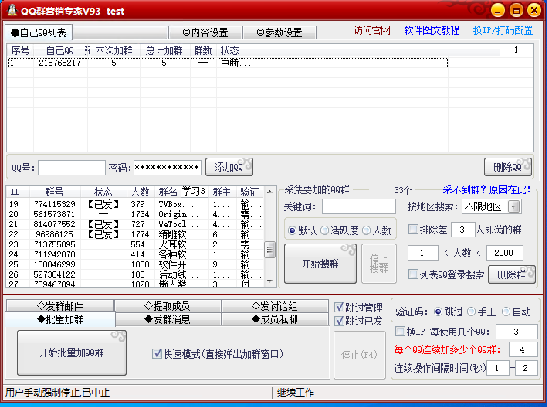Click the 密码 password field

tap(168, 168)
